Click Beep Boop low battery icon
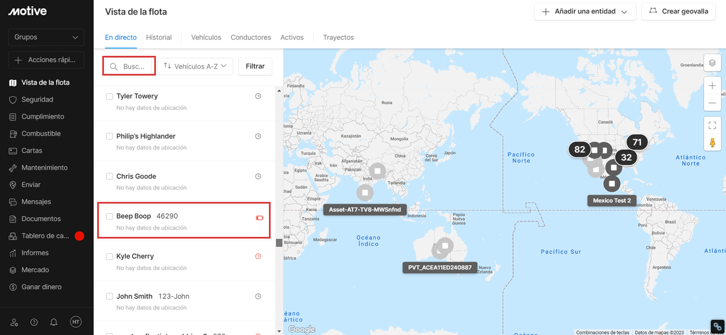The width and height of the screenshot is (726, 335). point(259,217)
